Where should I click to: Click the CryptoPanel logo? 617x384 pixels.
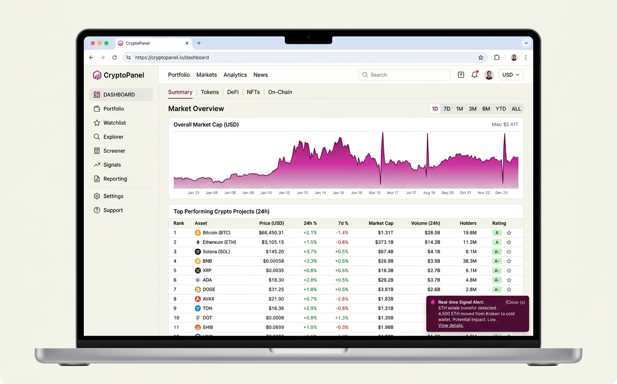pos(119,75)
